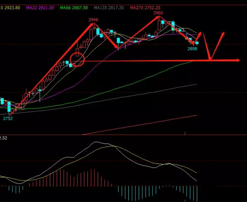
Task: Select the MA66 2867.58 indicator label
Action: (74, 8)
